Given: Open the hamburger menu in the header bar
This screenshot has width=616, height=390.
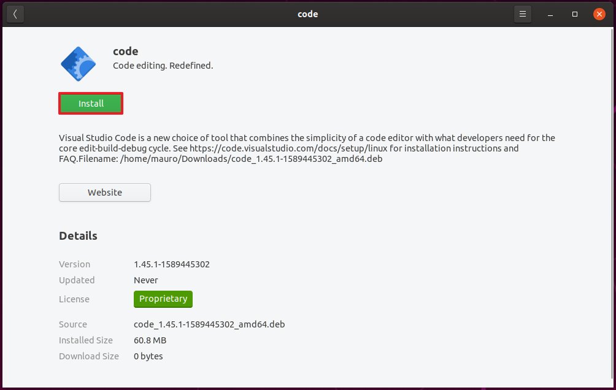Looking at the screenshot, I should pyautogui.click(x=522, y=14).
